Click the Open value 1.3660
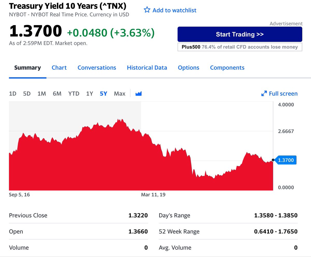This screenshot has width=311, height=257. click(138, 231)
